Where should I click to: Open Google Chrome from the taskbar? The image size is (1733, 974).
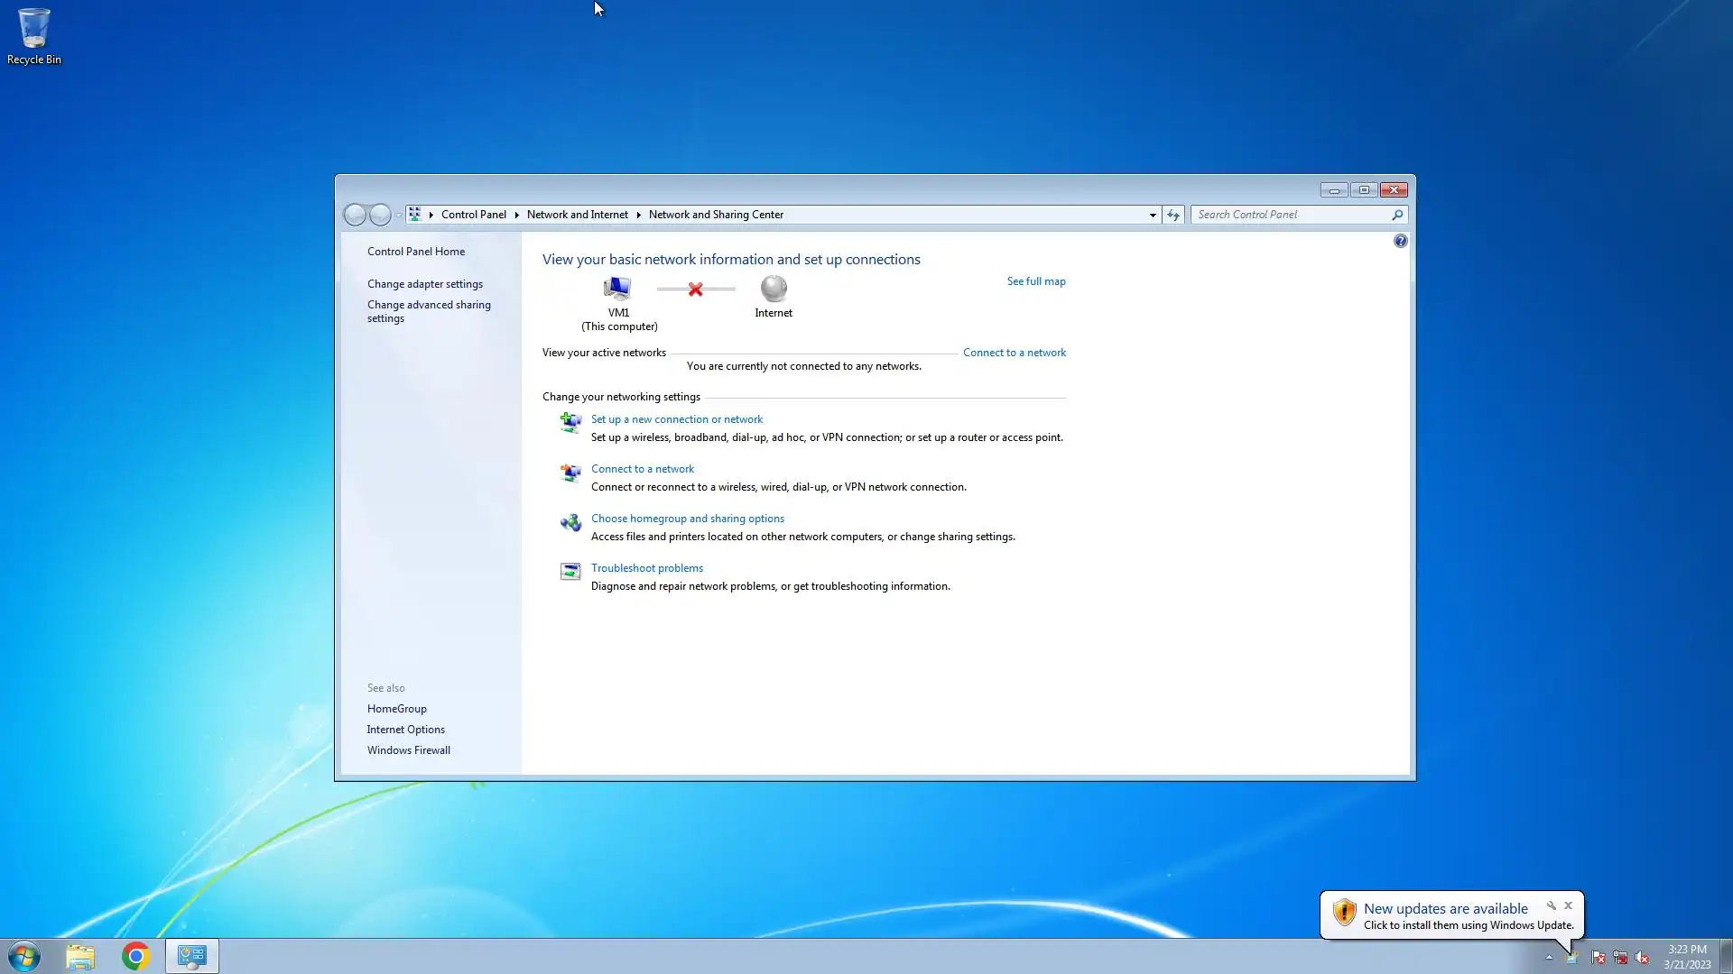[135, 956]
